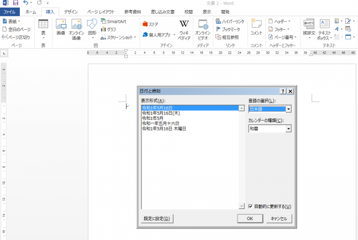Screen dimensions: 358x240
Task: Click the 画像 picture icon
Action: click(x=61, y=27)
